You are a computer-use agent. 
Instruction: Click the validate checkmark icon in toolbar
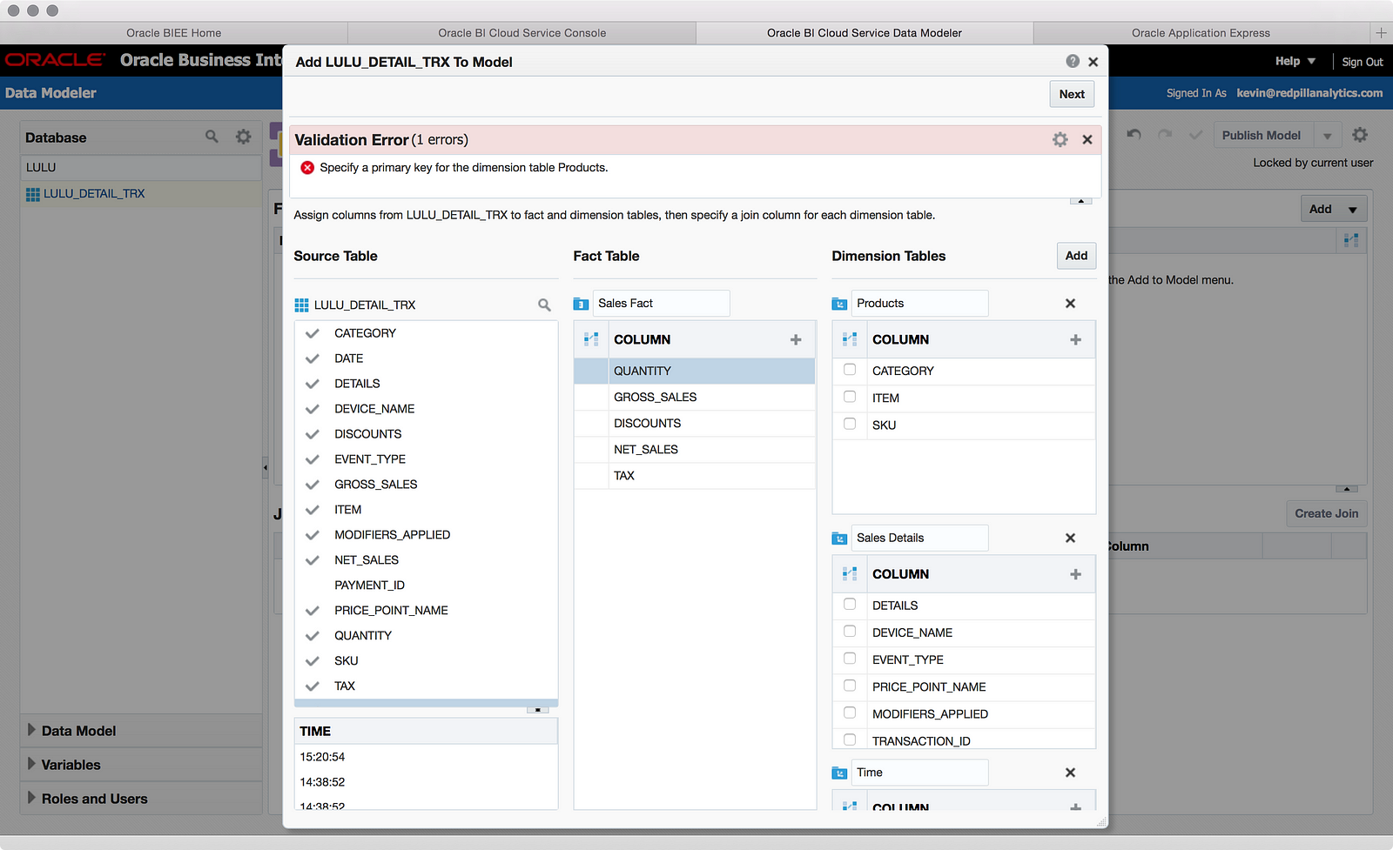pos(1196,135)
